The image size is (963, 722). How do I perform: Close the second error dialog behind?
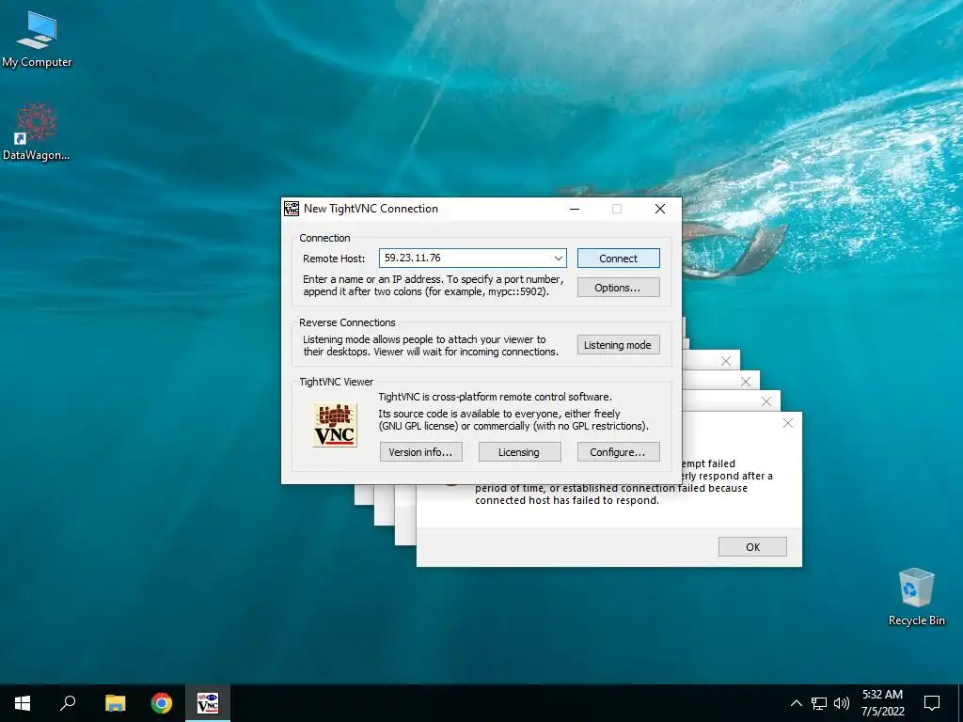[766, 401]
